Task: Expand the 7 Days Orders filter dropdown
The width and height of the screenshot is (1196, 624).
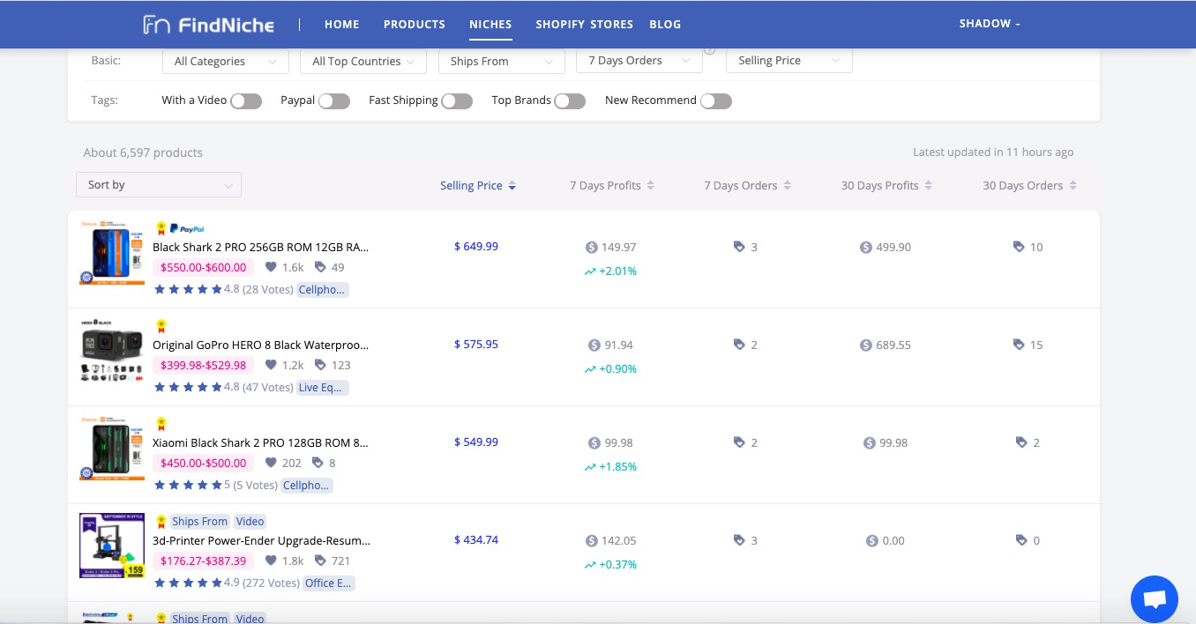Action: point(639,60)
